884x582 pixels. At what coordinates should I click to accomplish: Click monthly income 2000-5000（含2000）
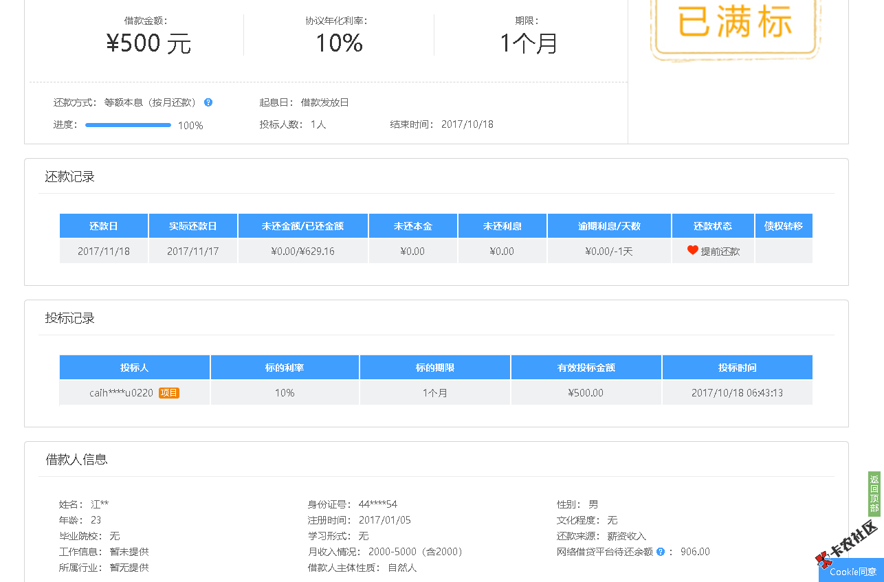(418, 552)
